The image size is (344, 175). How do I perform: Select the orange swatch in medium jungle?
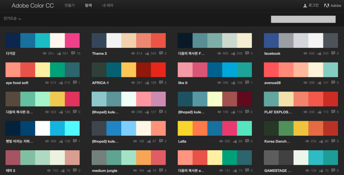(x=144, y=157)
